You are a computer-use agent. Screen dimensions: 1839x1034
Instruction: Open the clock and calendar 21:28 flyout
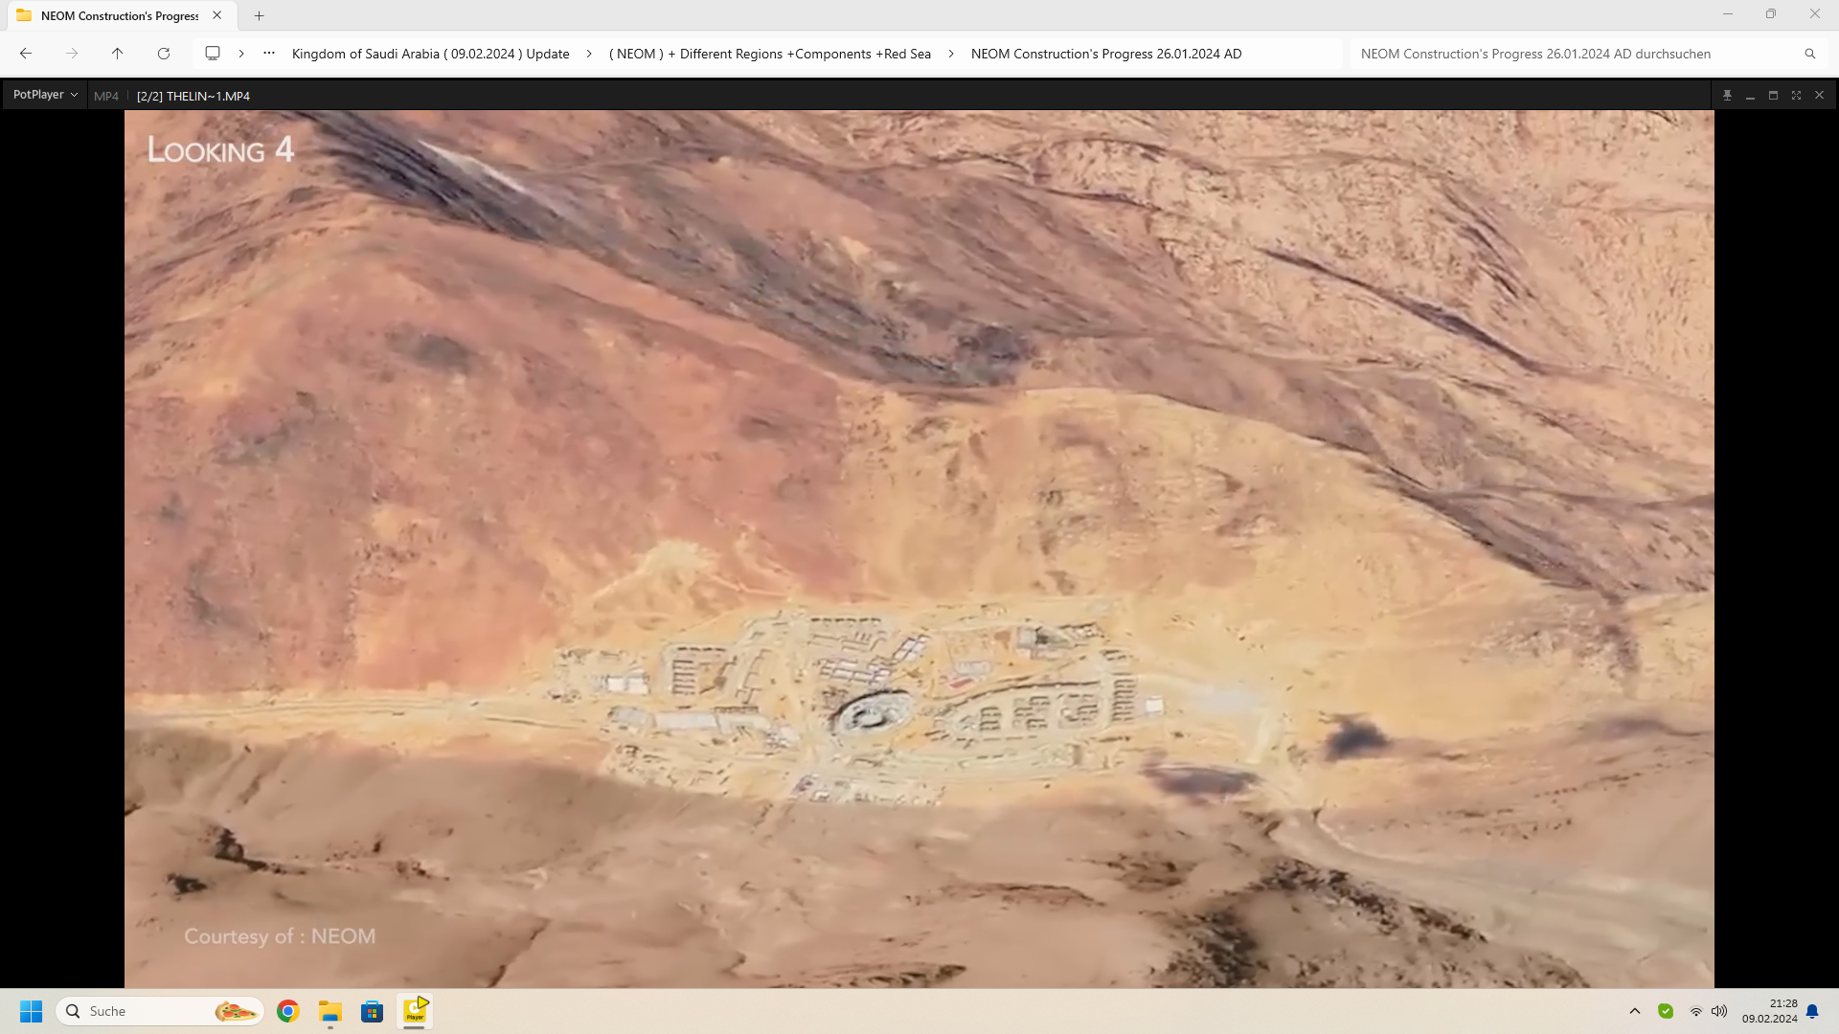pos(1770,1011)
